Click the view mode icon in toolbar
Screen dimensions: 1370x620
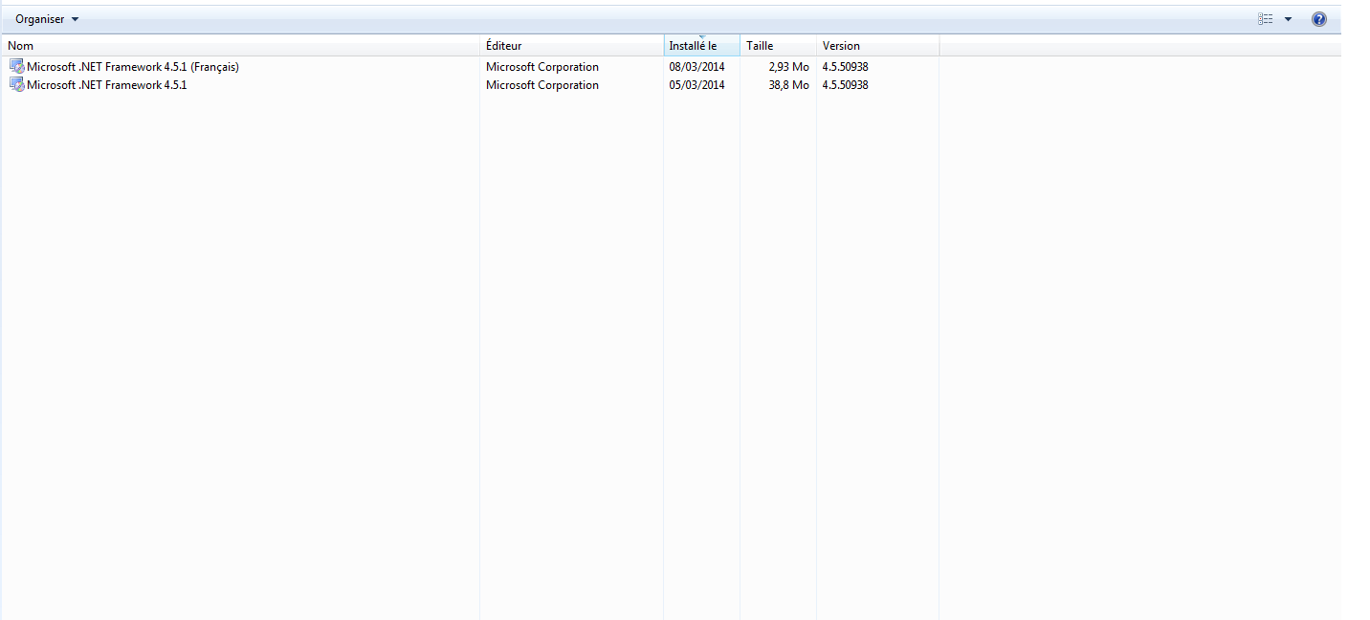tap(1266, 19)
